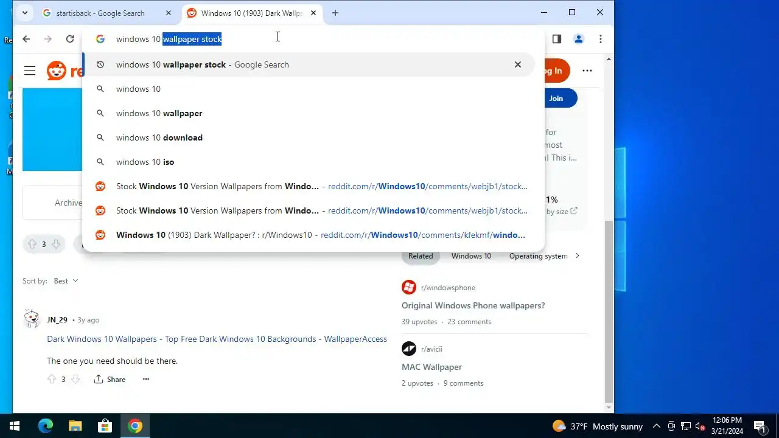Open JN_29's user avatar
The image size is (779, 438).
32,319
